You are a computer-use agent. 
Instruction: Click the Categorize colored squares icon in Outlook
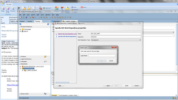click(57, 8)
